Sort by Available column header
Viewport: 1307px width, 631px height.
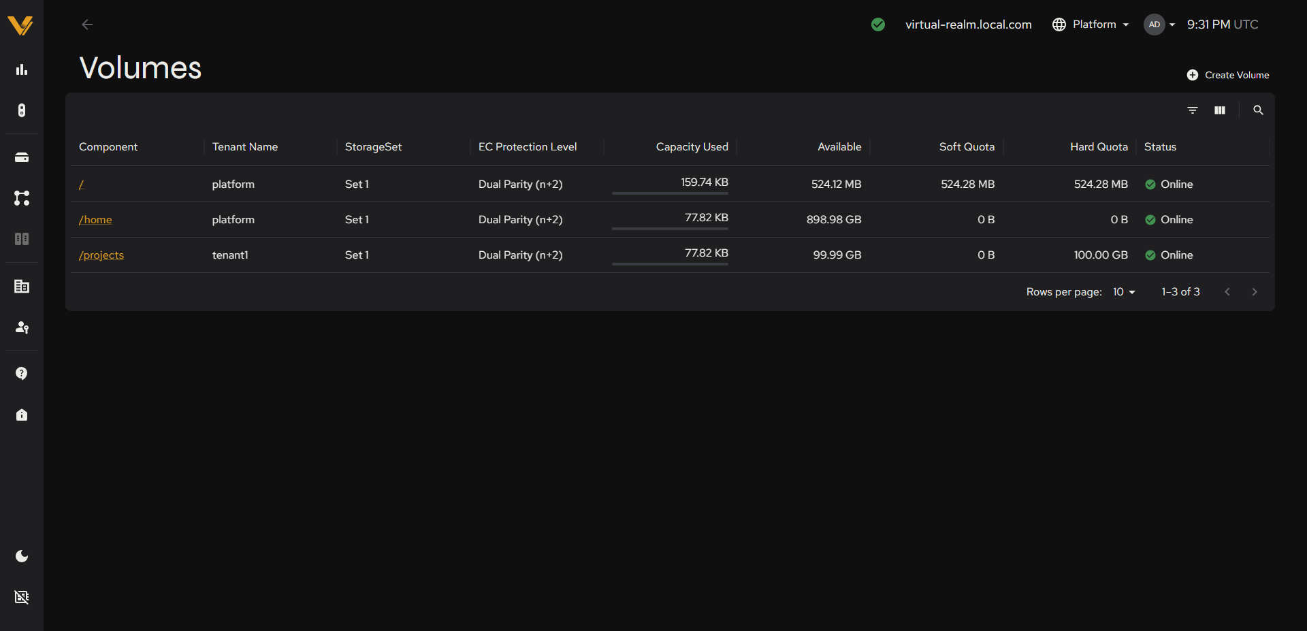tap(839, 147)
